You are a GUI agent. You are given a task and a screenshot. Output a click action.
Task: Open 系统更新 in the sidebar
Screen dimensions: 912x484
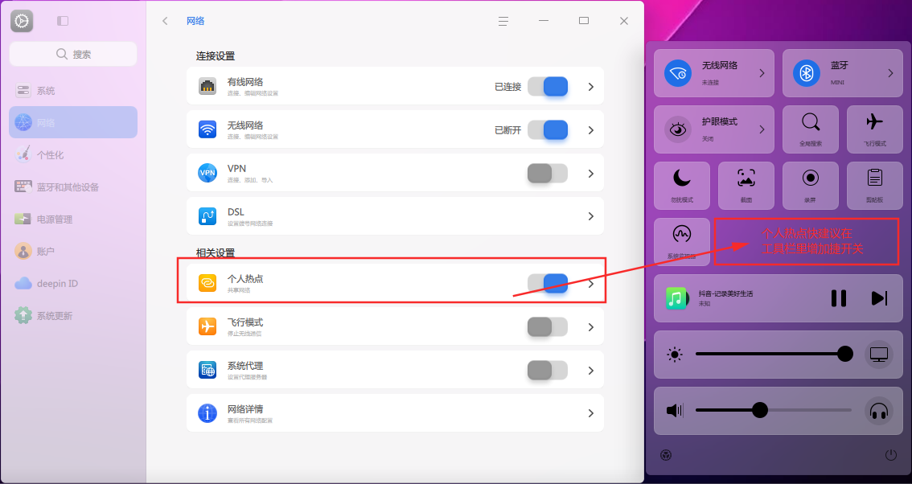click(x=73, y=316)
